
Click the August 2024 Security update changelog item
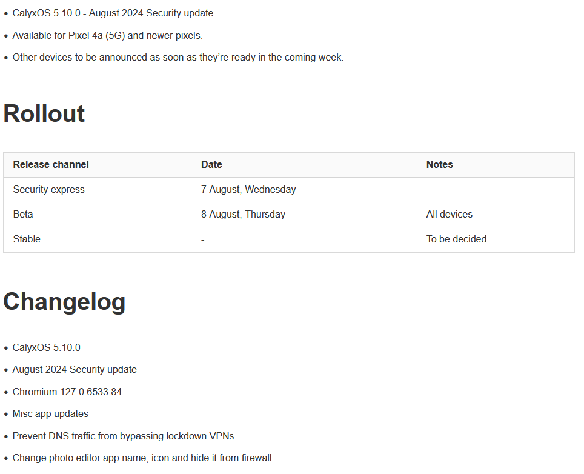(x=75, y=369)
